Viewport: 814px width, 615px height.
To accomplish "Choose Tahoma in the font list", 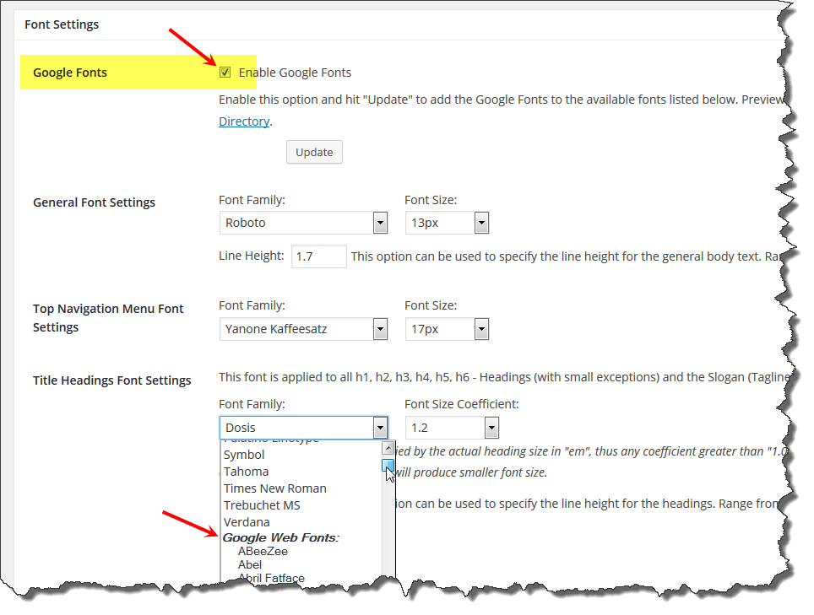I will (247, 472).
